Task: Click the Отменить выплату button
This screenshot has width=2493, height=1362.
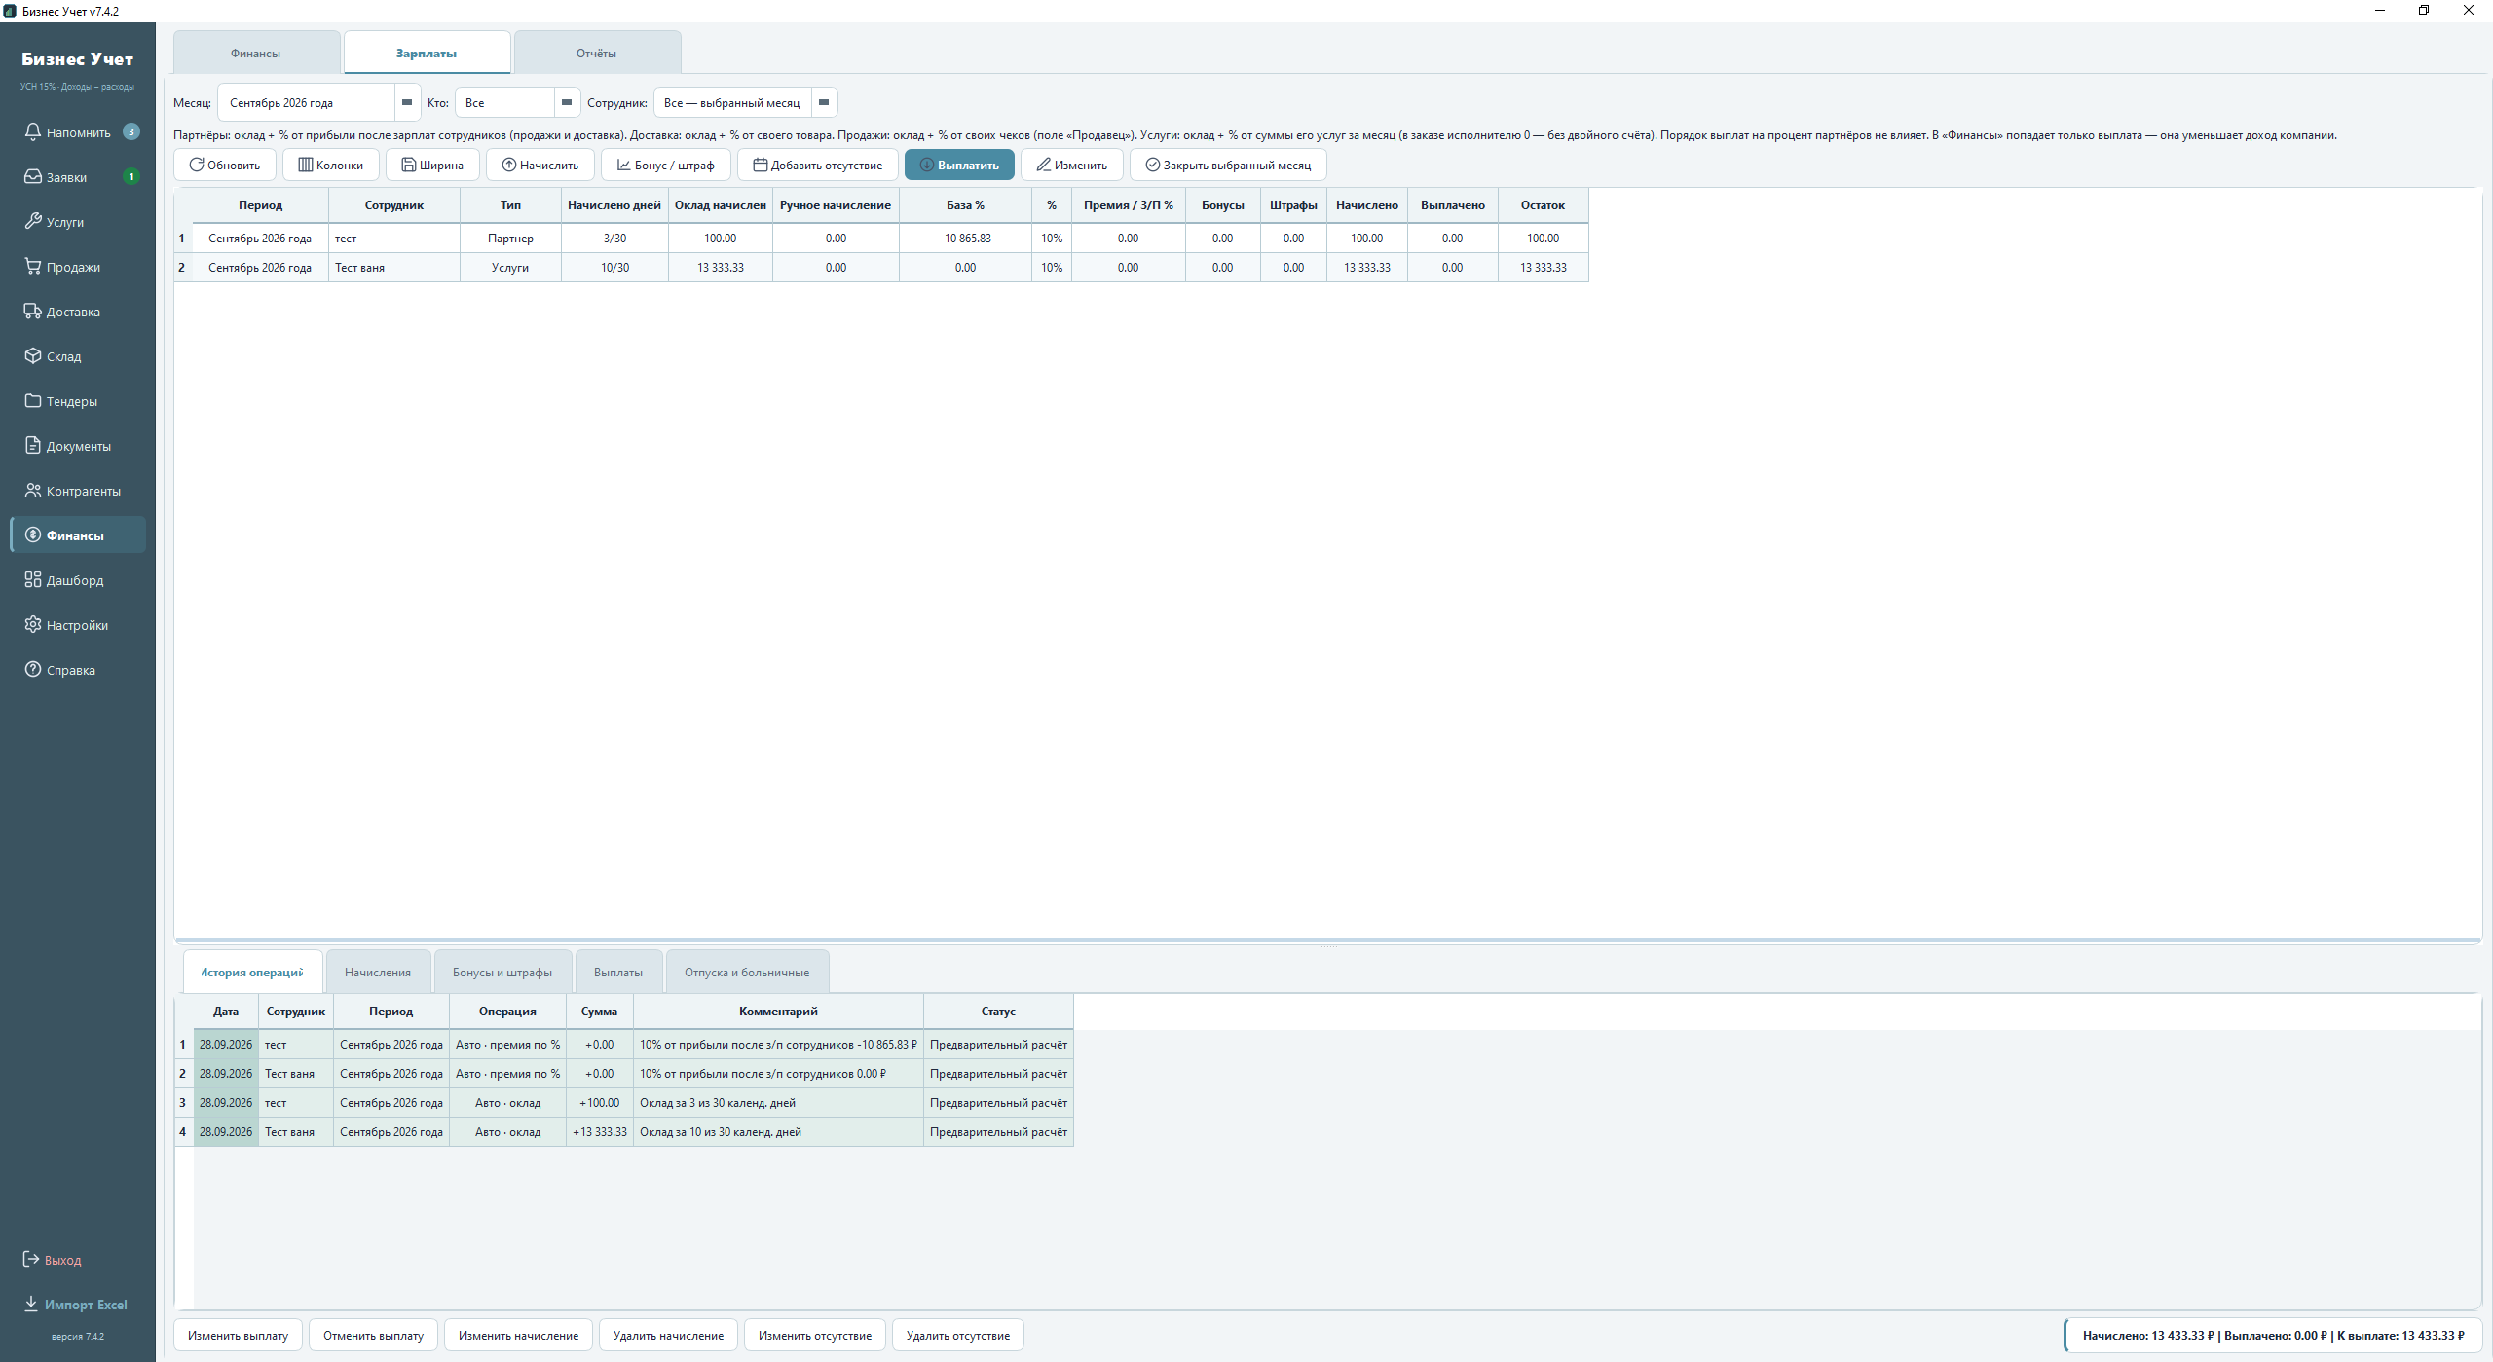Action: point(374,1335)
